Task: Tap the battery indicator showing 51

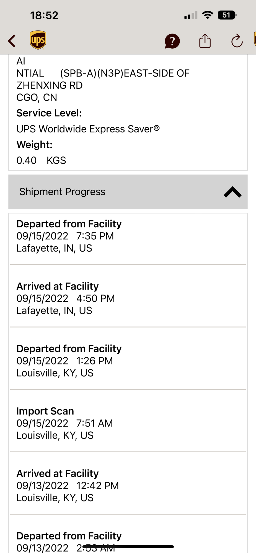Action: pyautogui.click(x=227, y=15)
